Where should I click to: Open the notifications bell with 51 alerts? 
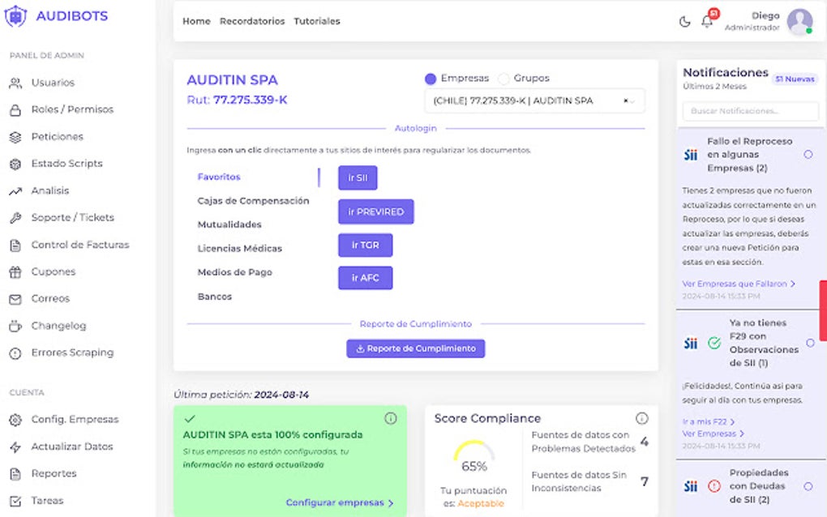(x=706, y=22)
